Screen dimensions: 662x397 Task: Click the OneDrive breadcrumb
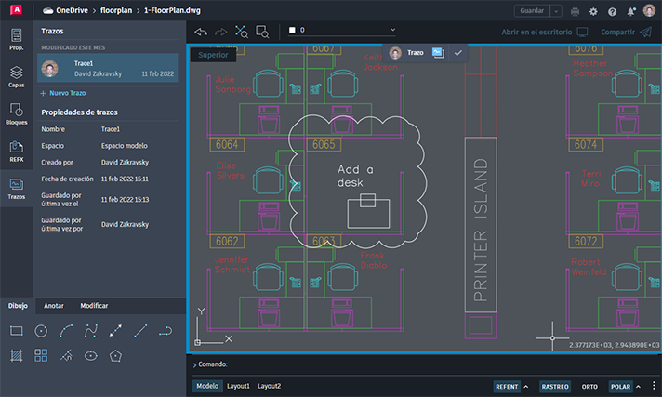click(65, 10)
